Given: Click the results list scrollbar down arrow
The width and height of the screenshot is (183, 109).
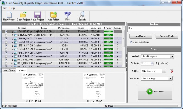Looking at the screenshot, I should pyautogui.click(x=124, y=65).
